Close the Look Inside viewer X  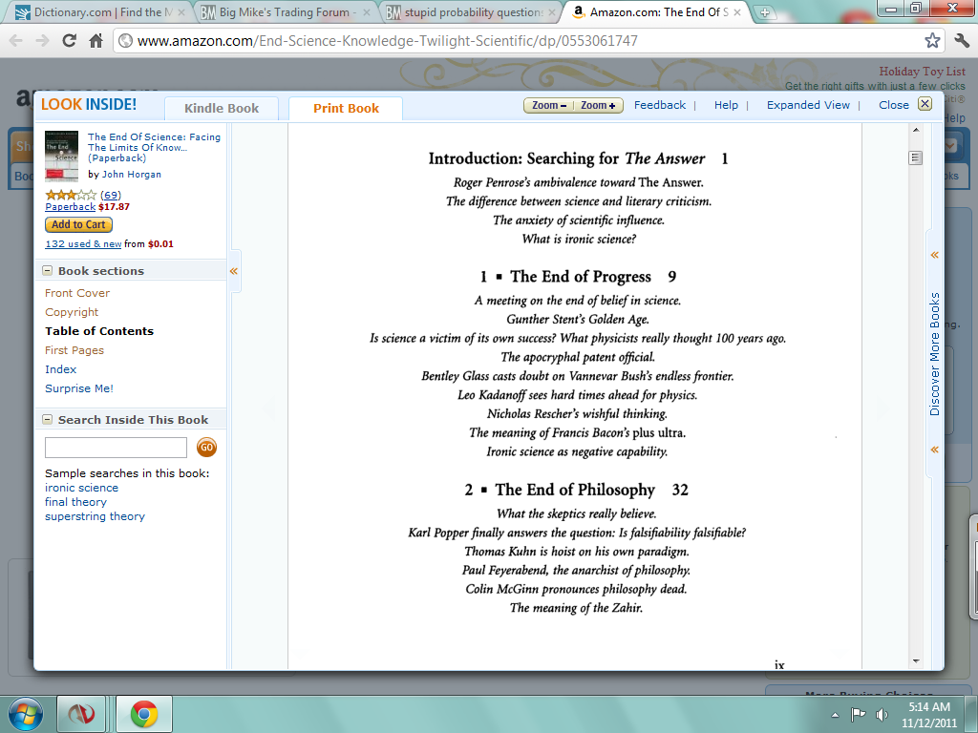click(x=925, y=104)
